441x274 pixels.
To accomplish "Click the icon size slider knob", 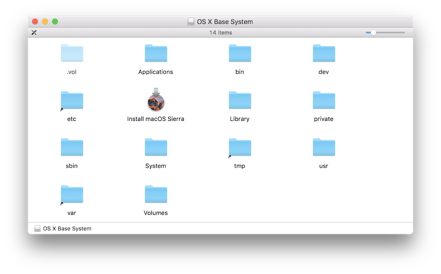I will click(x=374, y=32).
